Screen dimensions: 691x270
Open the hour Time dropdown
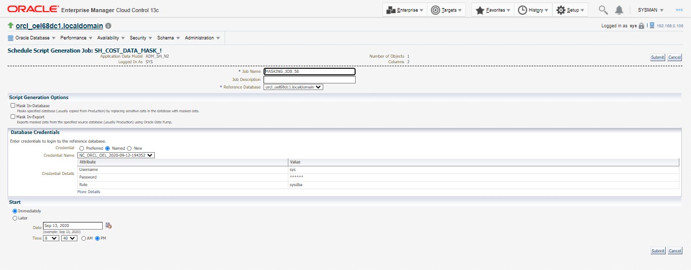click(51, 238)
